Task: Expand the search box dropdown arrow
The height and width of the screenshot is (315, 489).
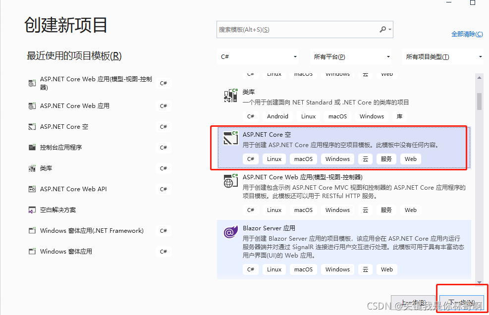Action: [390, 29]
